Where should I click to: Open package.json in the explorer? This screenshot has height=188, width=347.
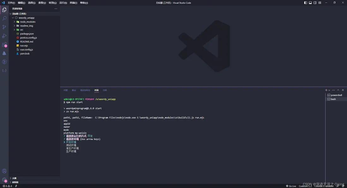[27, 34]
